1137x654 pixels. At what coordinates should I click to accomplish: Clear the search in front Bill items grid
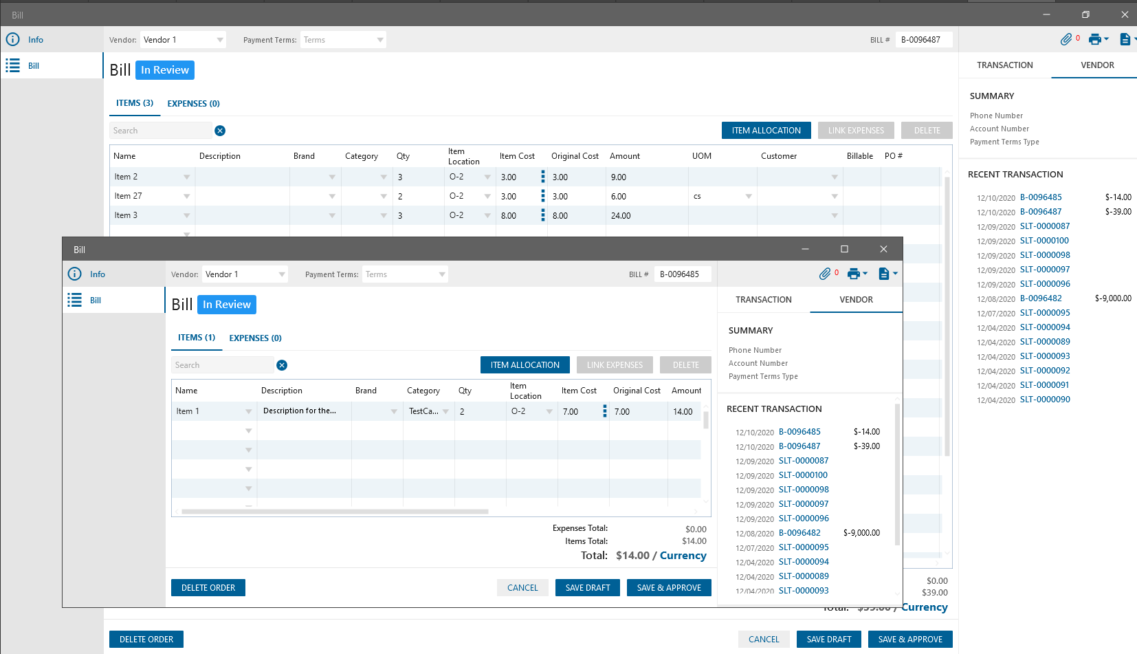pos(282,365)
